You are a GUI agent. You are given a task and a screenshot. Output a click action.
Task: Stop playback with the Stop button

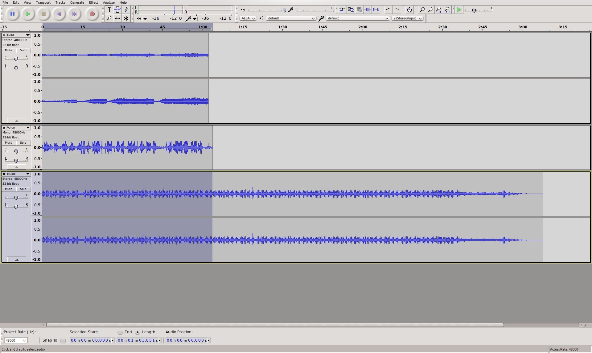coord(43,14)
